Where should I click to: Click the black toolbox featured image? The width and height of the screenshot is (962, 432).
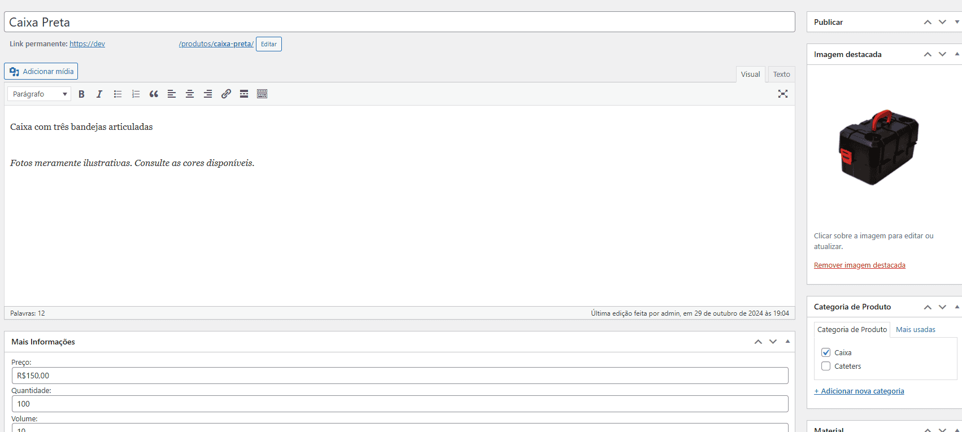[878, 147]
